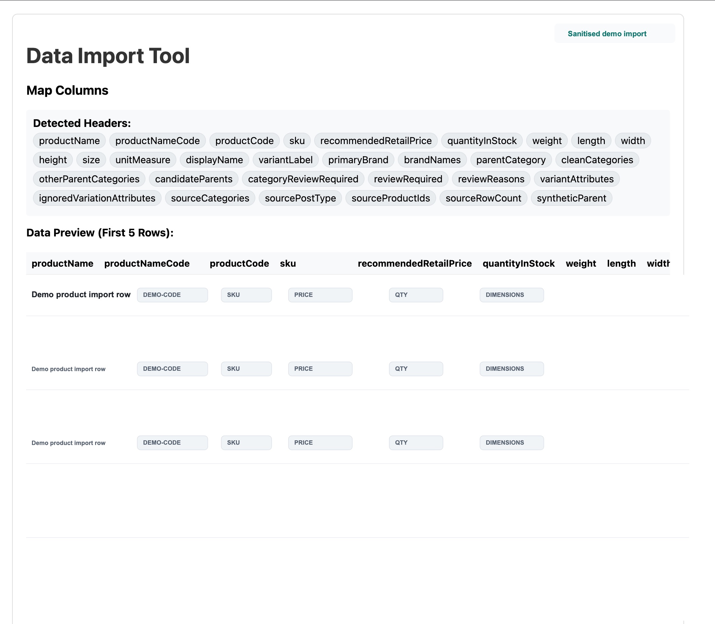Select the variantAttributes header chip
The width and height of the screenshot is (715, 624).
pyautogui.click(x=577, y=179)
